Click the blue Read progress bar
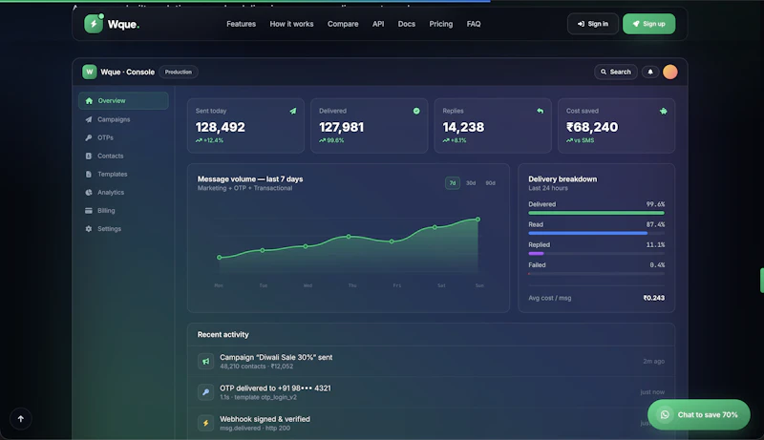 (587, 233)
